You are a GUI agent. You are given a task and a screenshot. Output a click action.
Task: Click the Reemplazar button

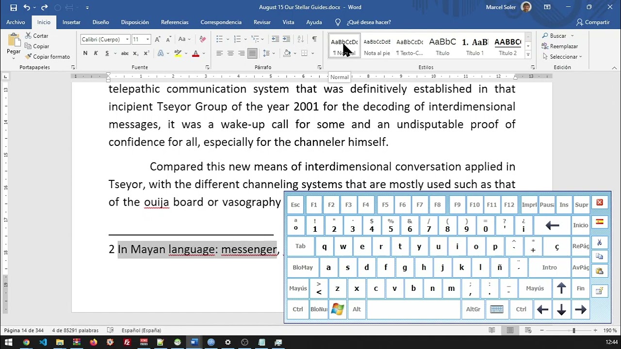coord(560,47)
